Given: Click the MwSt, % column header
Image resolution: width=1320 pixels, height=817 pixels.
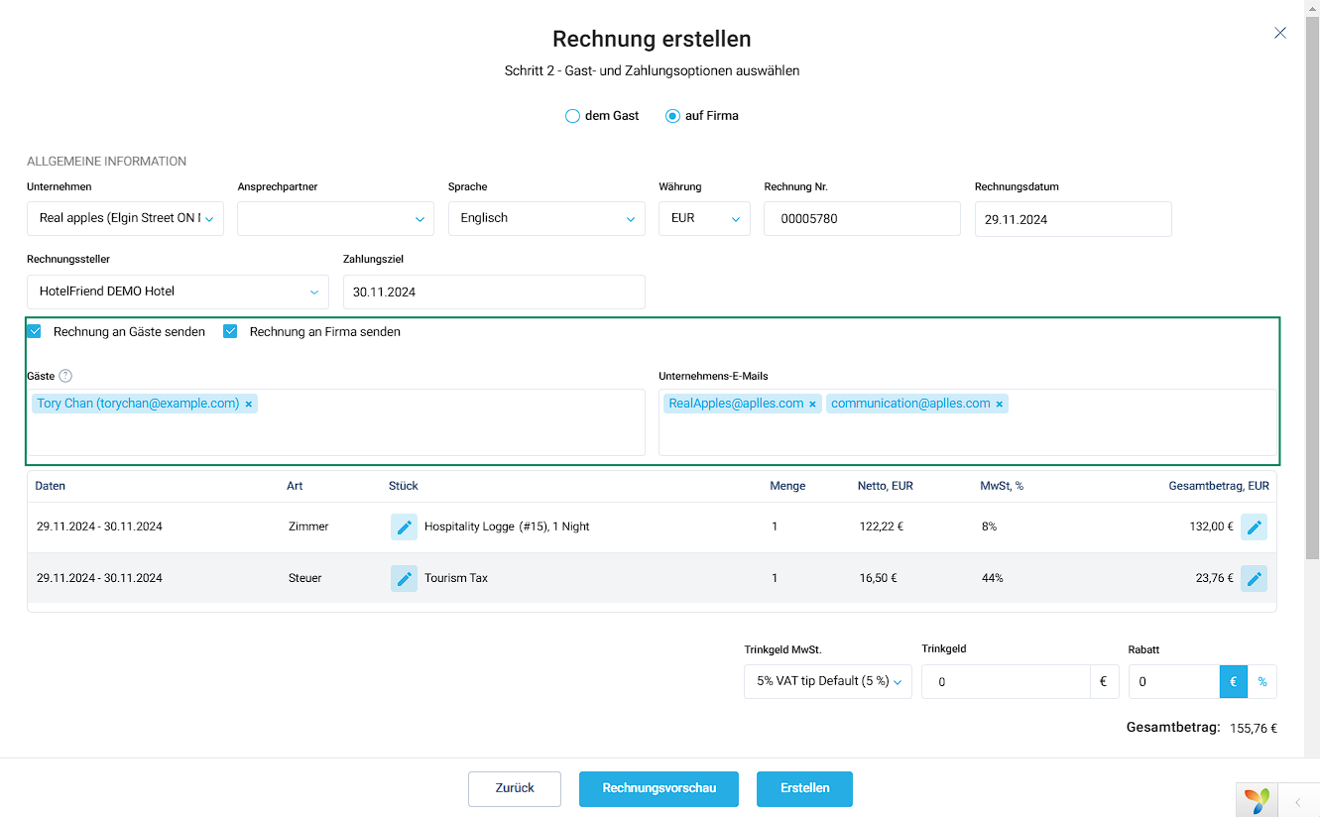Looking at the screenshot, I should coord(1002,486).
